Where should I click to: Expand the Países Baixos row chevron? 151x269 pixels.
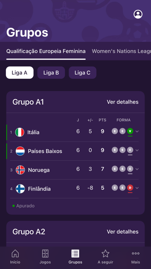tap(137, 150)
